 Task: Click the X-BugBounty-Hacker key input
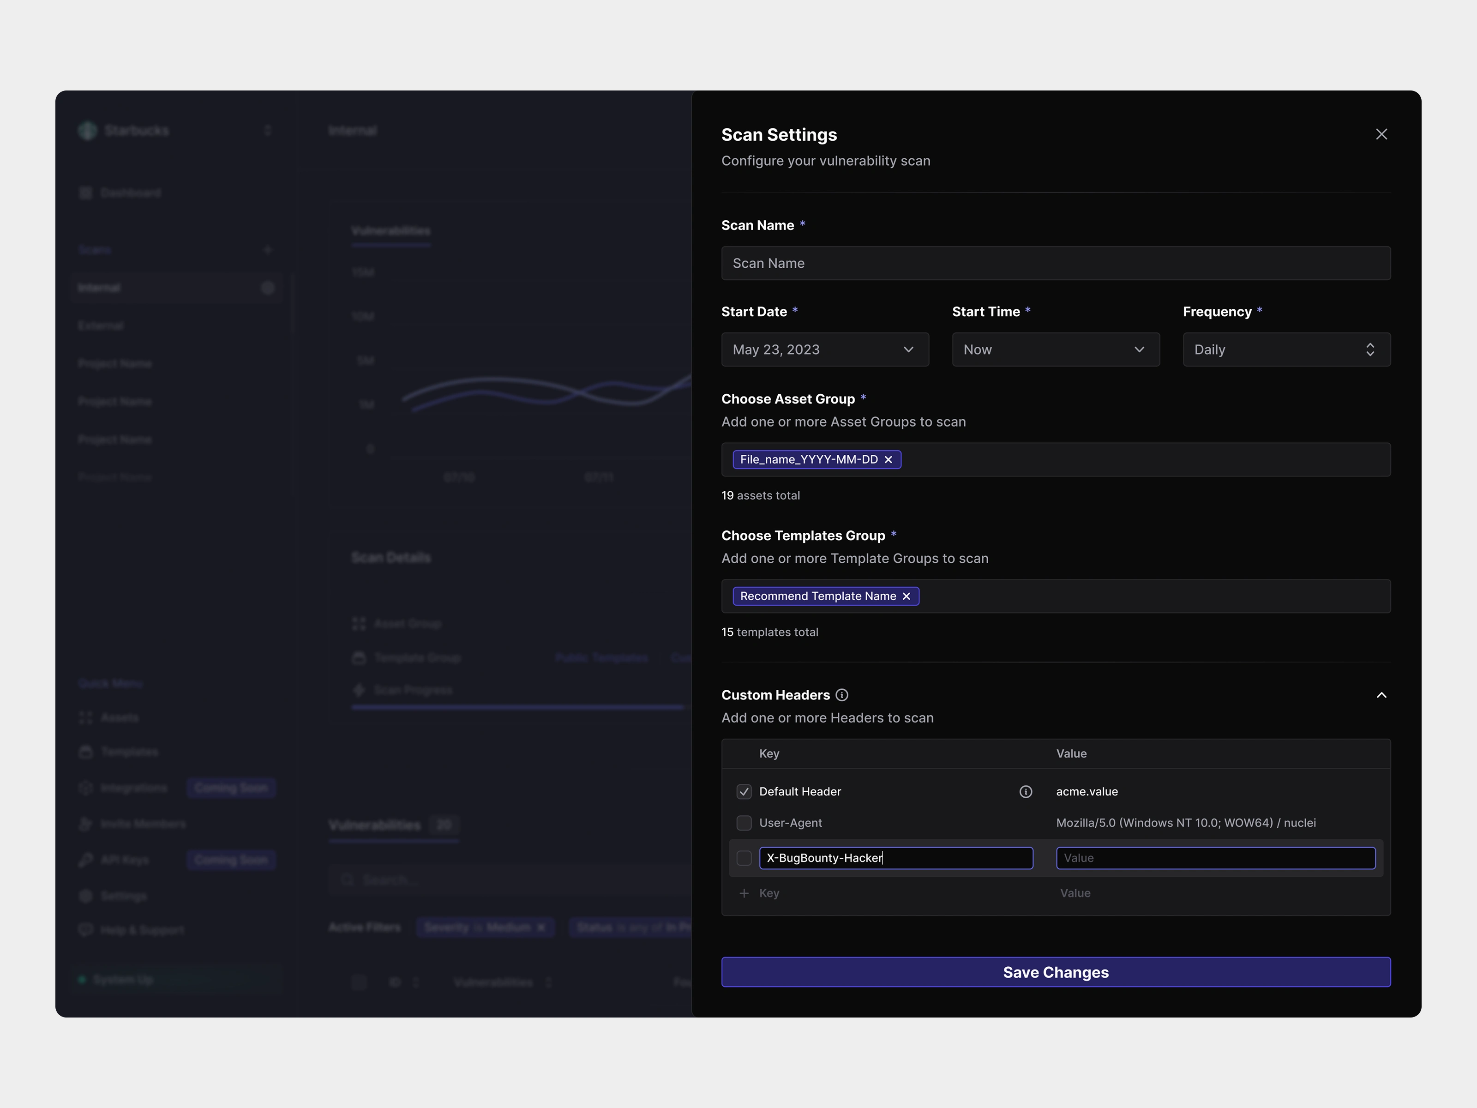point(895,858)
